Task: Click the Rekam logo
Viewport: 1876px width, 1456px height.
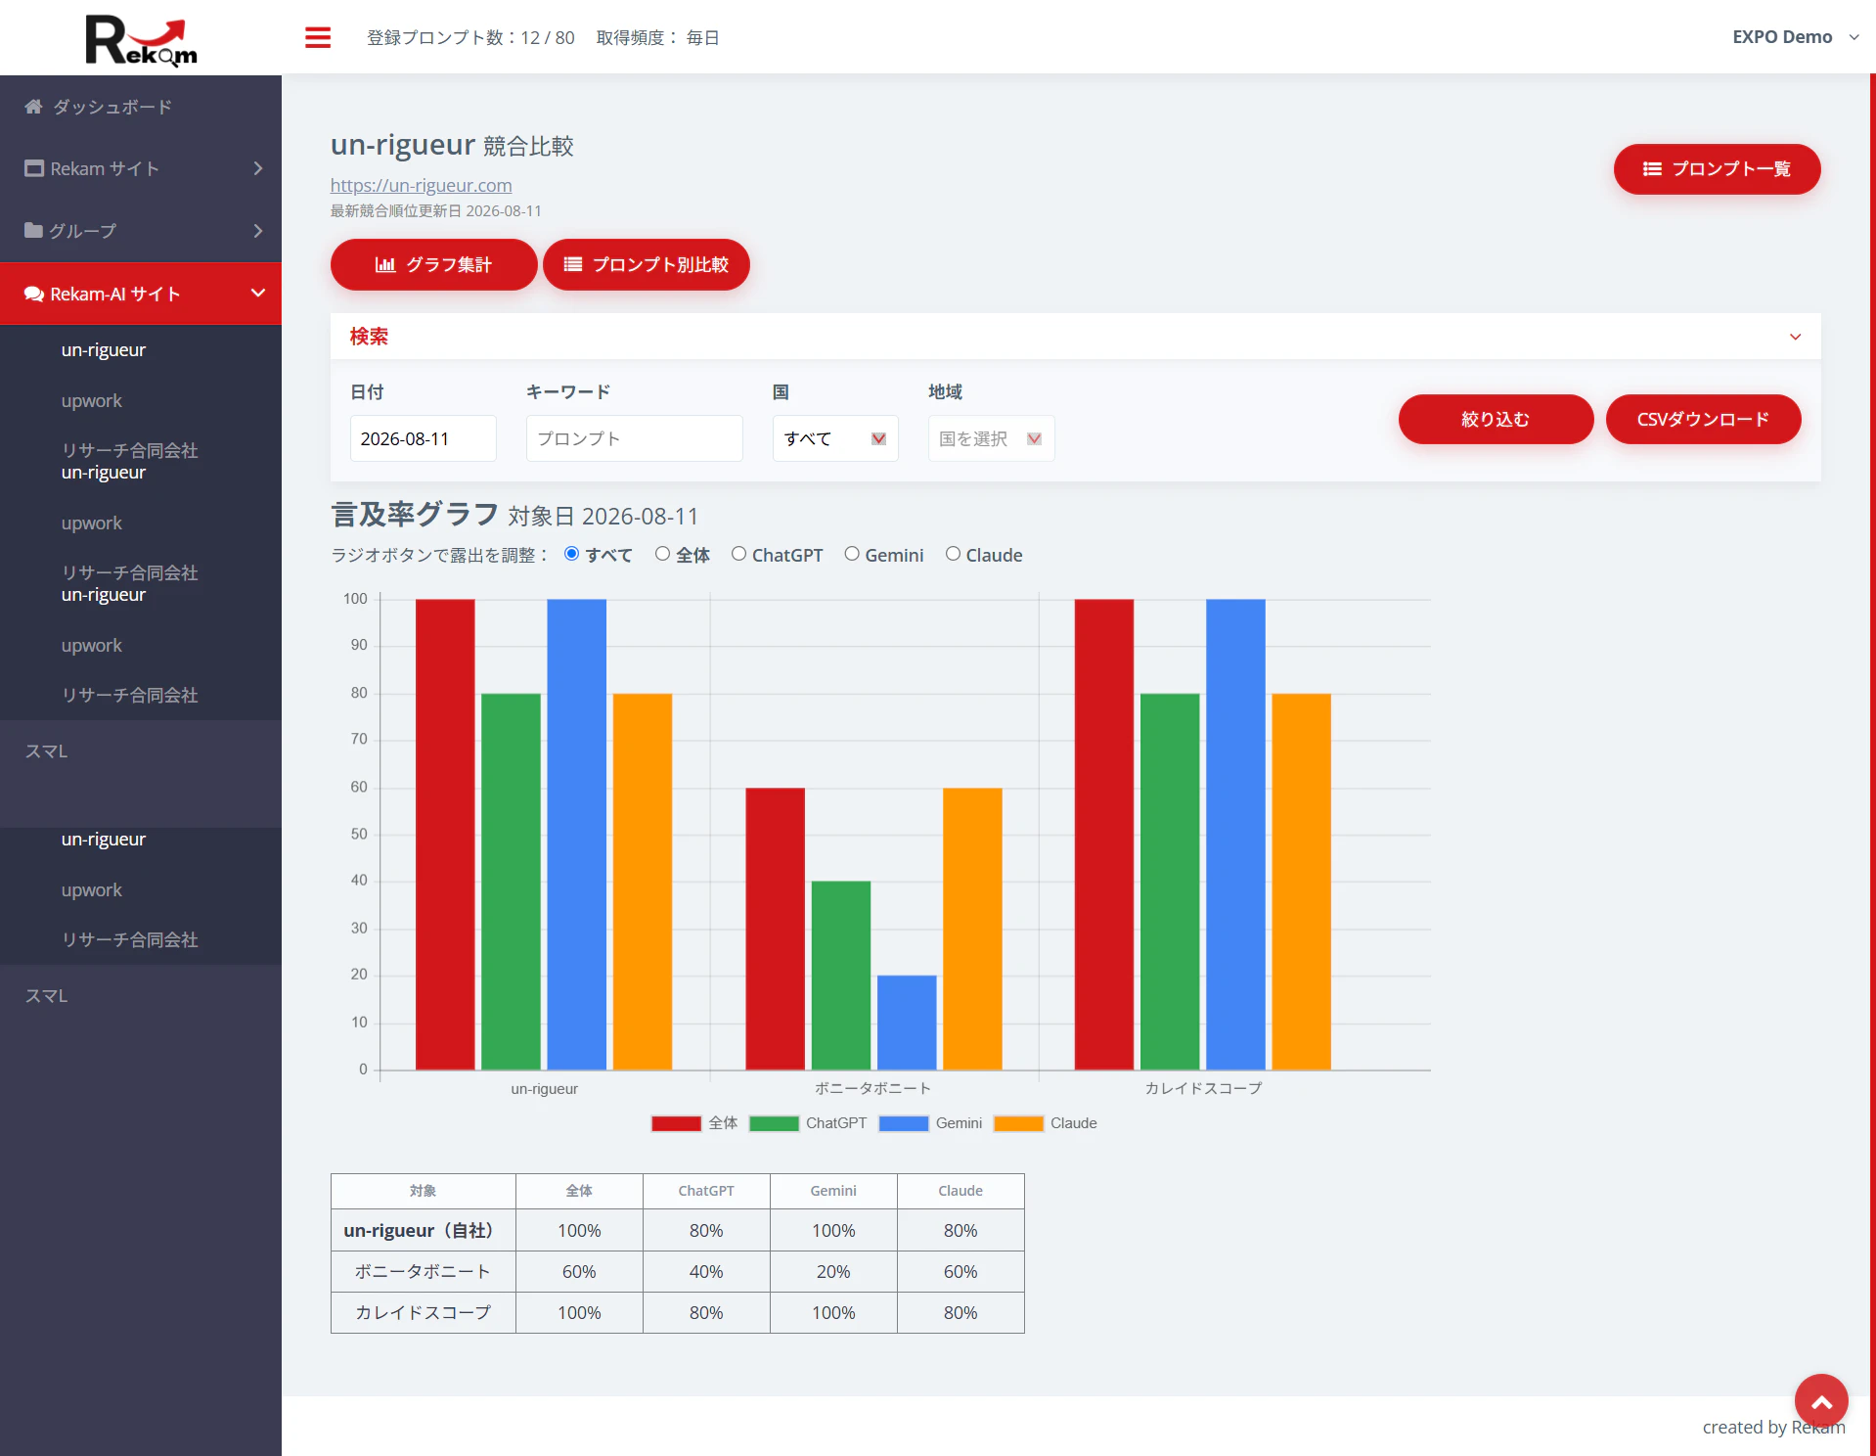Action: click(x=141, y=40)
